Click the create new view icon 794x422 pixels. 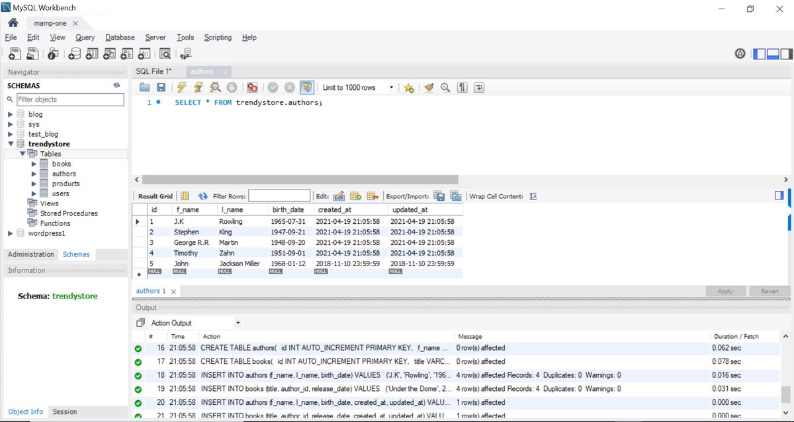pyautogui.click(x=110, y=54)
